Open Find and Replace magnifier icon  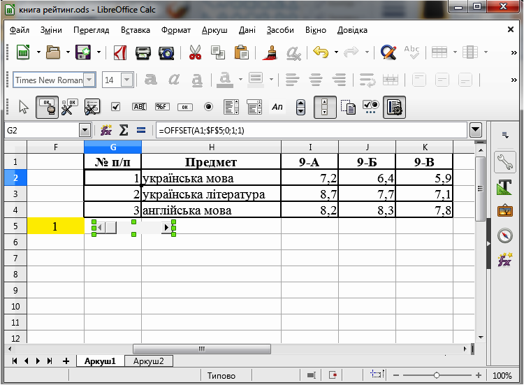[388, 52]
